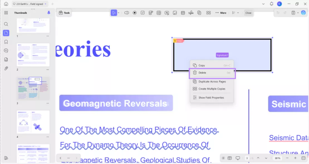Image resolution: width=309 pixels, height=164 pixels.
Task: Add a dropdown form field
Action: click(151, 13)
